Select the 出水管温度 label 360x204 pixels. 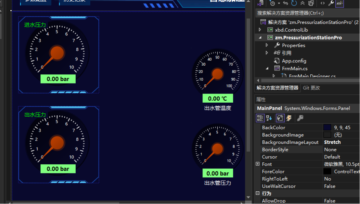pos(217,108)
